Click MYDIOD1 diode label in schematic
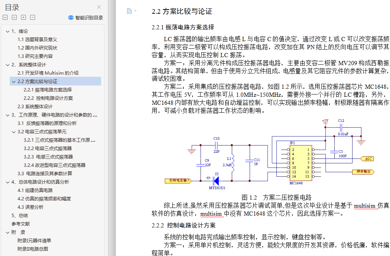The height and width of the screenshot is (256, 390). pos(217,188)
